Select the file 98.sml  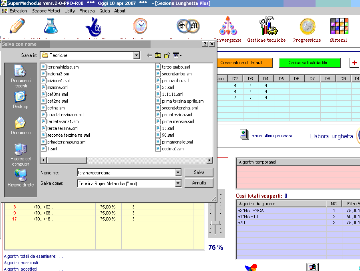click(165, 135)
